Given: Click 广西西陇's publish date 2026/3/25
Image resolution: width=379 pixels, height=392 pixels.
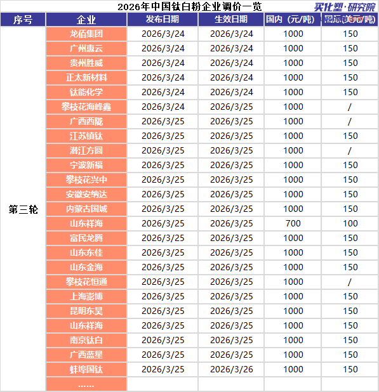Looking at the screenshot, I should (163, 122).
